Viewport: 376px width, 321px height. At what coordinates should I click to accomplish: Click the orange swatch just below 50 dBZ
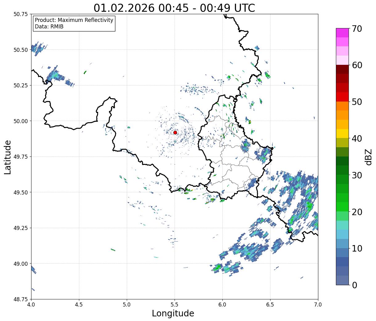pos(342,106)
